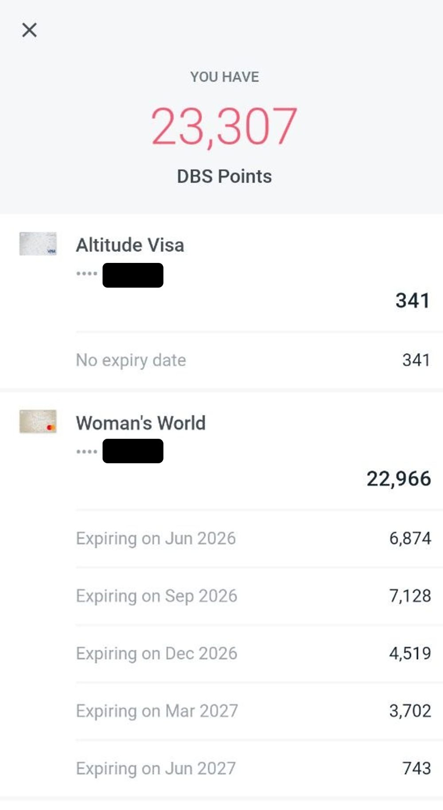Image resolution: width=443 pixels, height=810 pixels.
Task: Close the DBS Points screen
Action: click(x=29, y=30)
